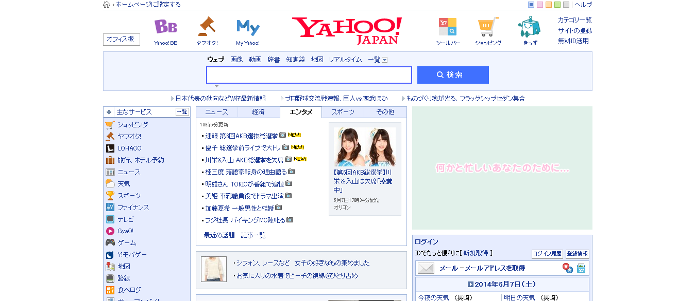Collapse 主なサービス using the down-arrow button
The width and height of the screenshot is (695, 301).
coord(109,112)
